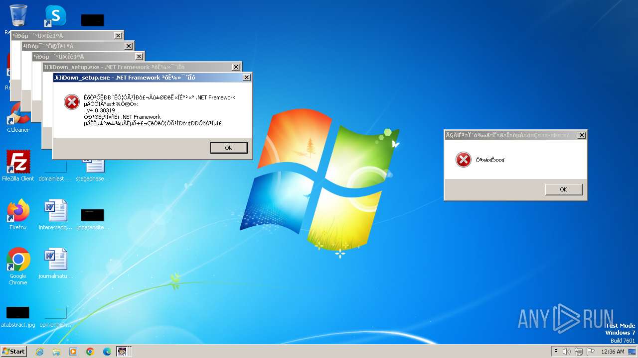The height and width of the screenshot is (358, 638).
Task: Select the black thumbnail icon next to Skype
Action: (93, 20)
